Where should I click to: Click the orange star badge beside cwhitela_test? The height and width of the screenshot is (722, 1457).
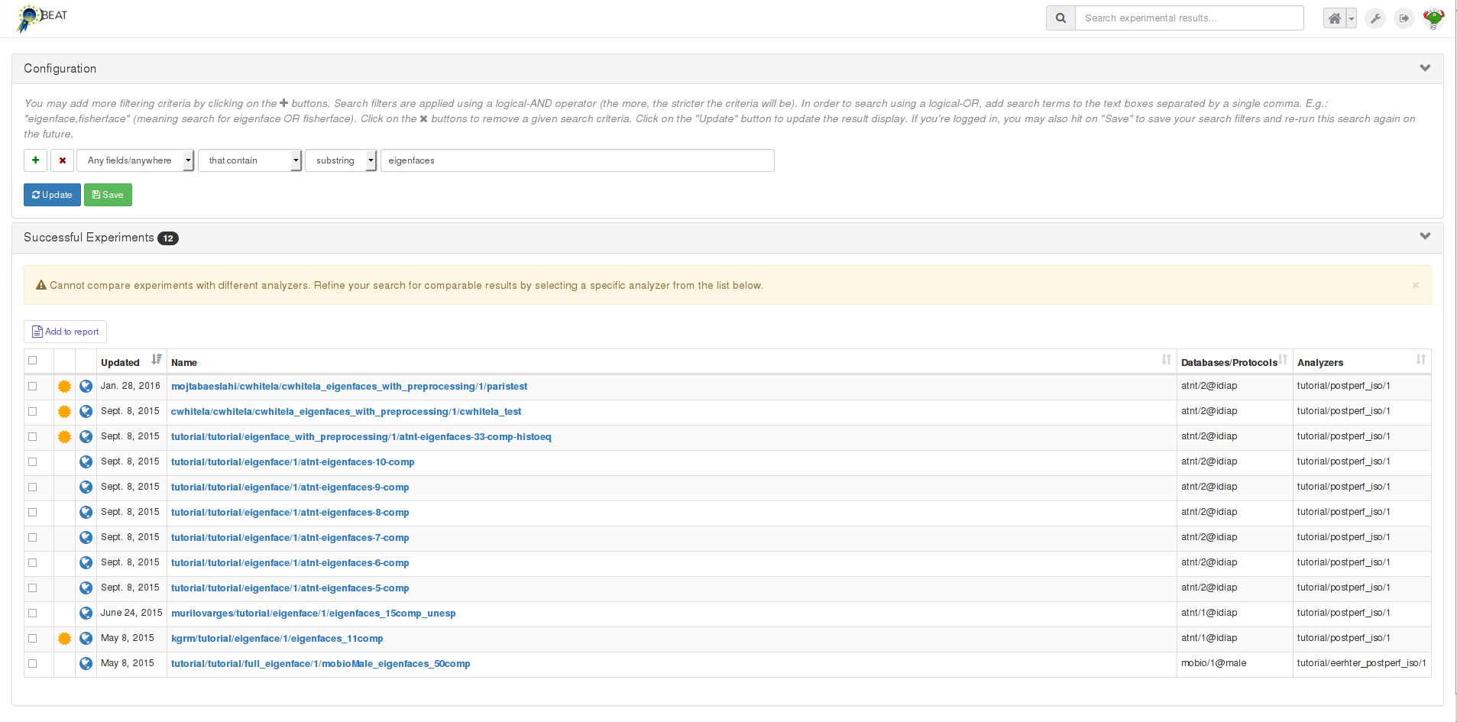pos(63,411)
